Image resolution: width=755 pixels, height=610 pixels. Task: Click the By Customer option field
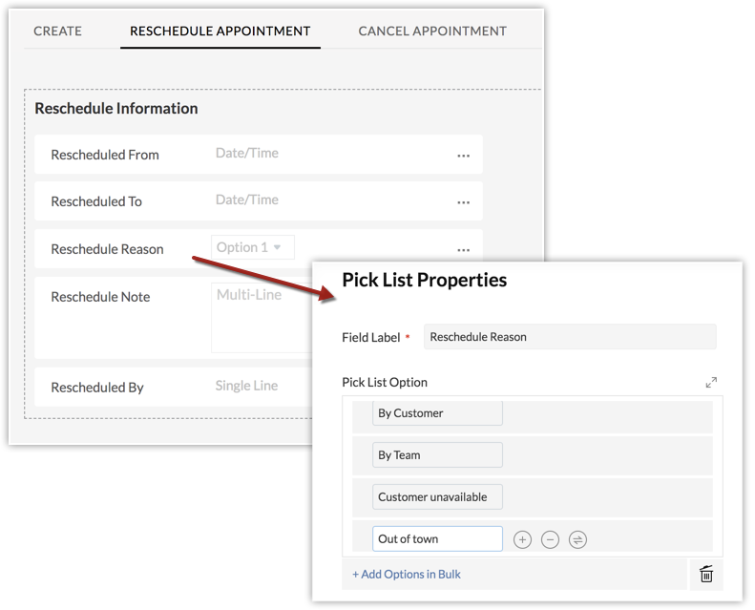tap(437, 413)
